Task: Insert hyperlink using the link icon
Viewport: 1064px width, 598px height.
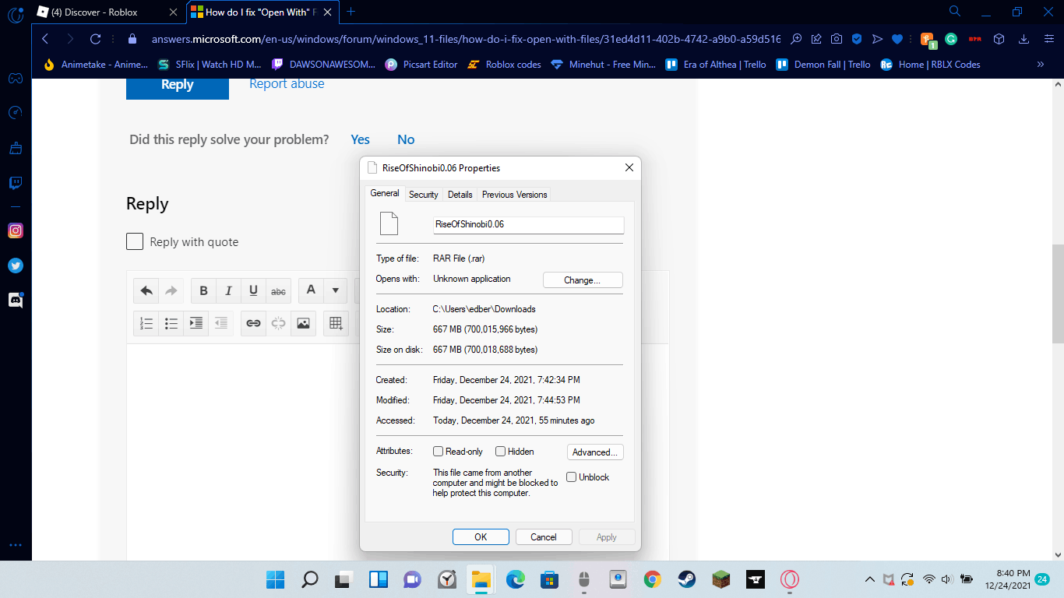Action: [x=253, y=323]
